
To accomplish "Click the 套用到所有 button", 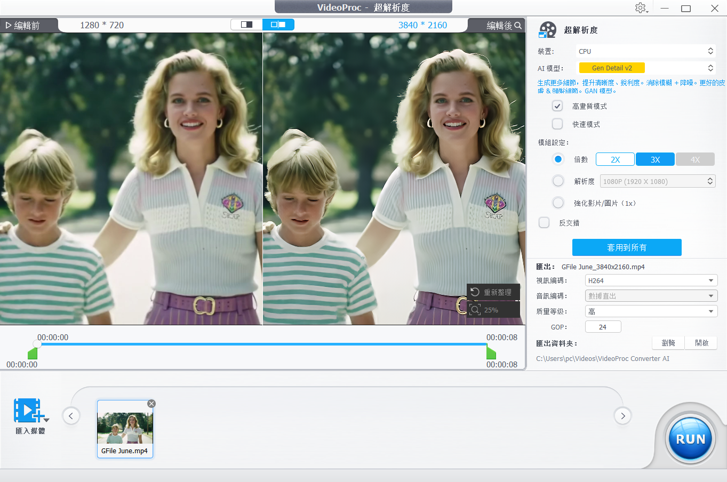I will [x=627, y=247].
